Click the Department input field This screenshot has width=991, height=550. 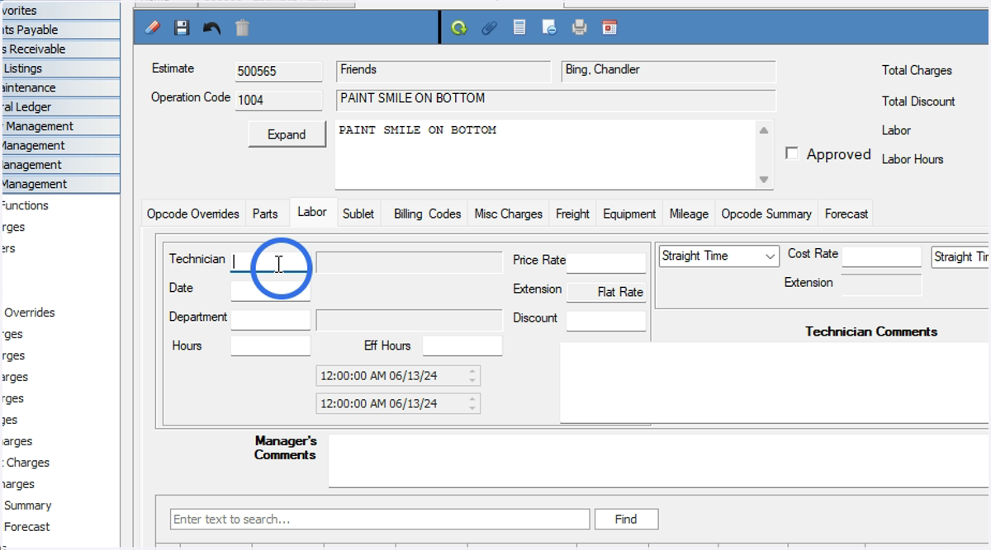(271, 320)
